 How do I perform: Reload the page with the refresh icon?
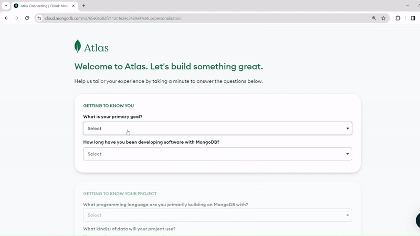point(27,18)
